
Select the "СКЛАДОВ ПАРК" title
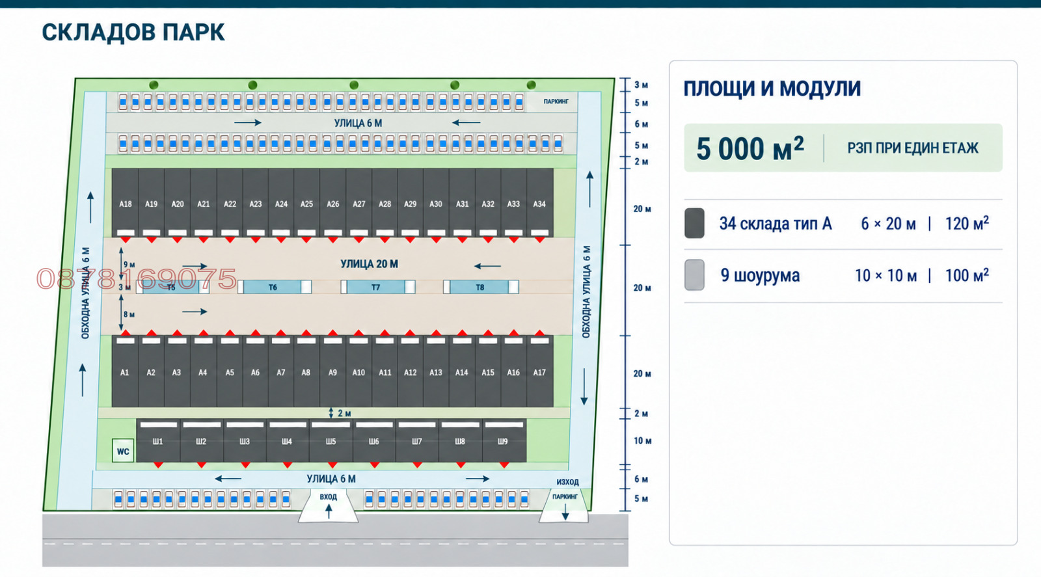[133, 33]
